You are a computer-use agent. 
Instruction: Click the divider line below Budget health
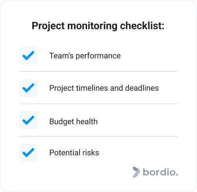98,136
